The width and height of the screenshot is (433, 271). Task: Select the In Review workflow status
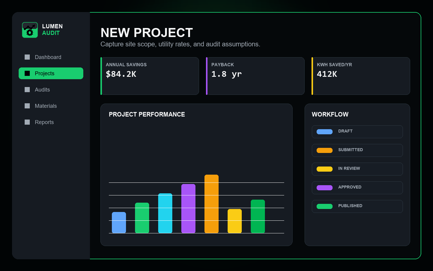[357, 169]
